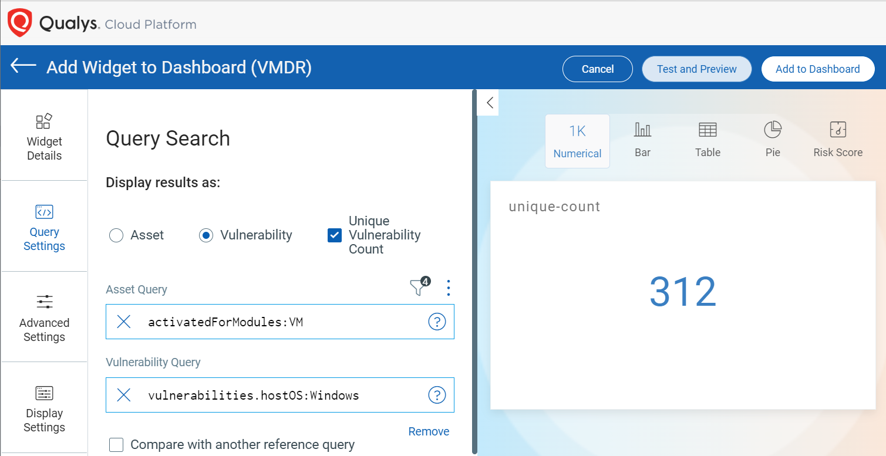
Task: Click the vertical panel divider bar
Action: [474, 272]
